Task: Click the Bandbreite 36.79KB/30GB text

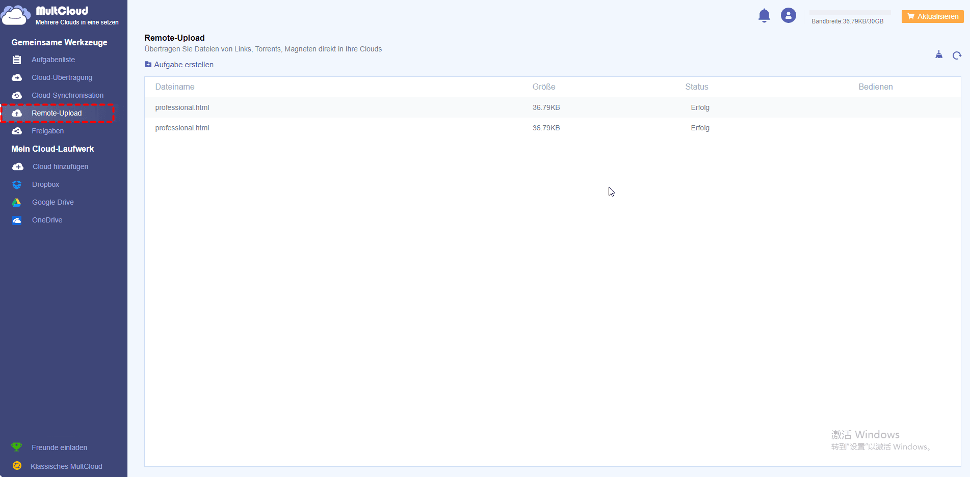Action: 848,21
